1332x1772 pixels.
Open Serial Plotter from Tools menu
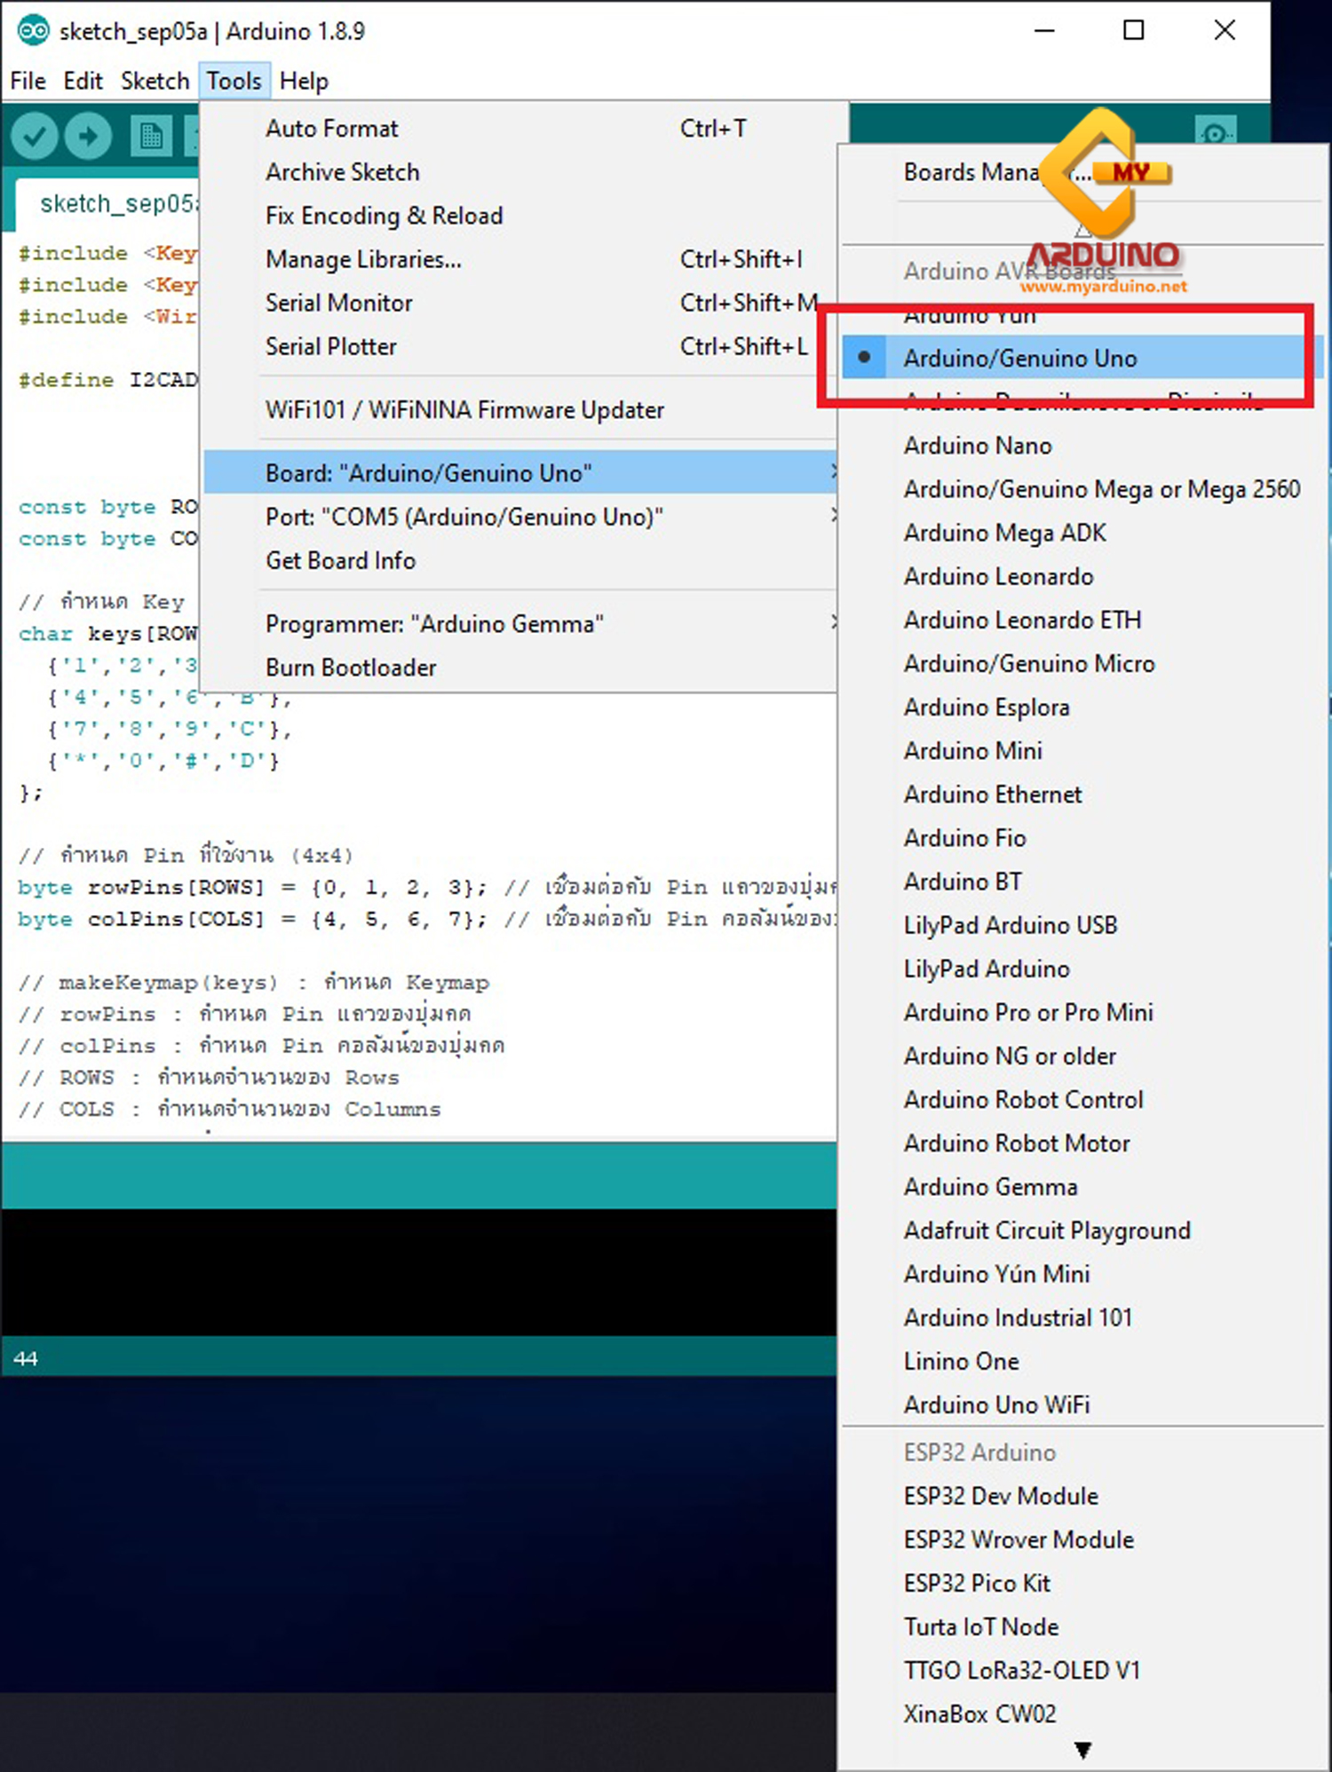(x=330, y=346)
